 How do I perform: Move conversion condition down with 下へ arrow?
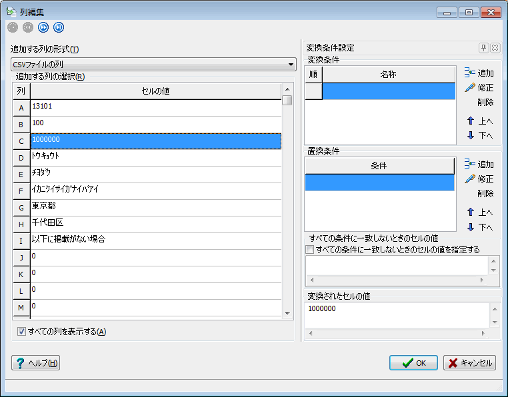point(479,136)
